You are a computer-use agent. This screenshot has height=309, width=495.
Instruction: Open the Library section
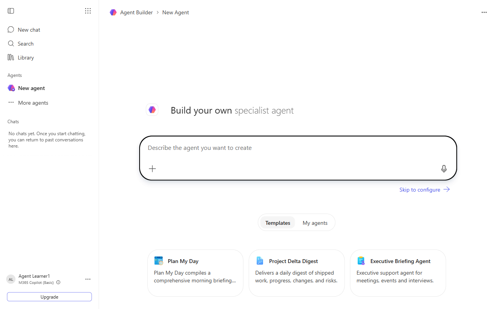click(x=49, y=58)
